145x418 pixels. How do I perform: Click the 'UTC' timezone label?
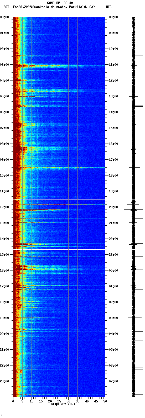(109, 7)
